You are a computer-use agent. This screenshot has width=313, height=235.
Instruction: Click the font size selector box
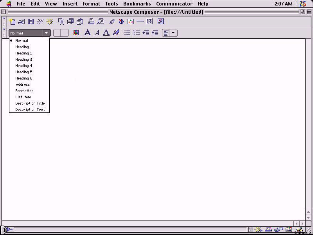pos(61,33)
